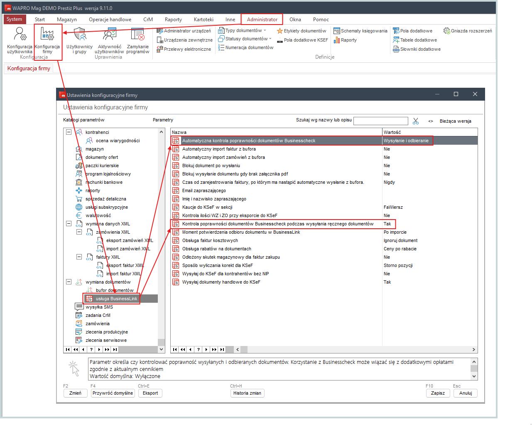Open Tabele dodatkowe
This screenshot has width=532, height=425.
[415, 40]
